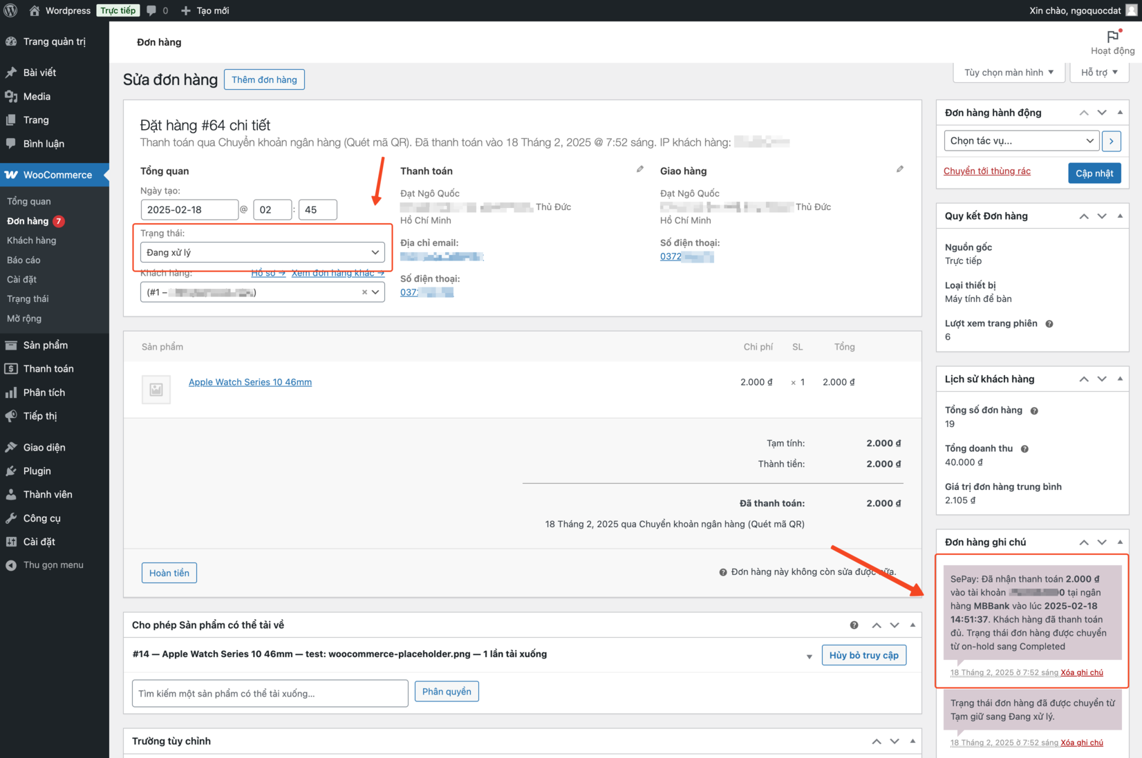Image resolution: width=1142 pixels, height=758 pixels.
Task: Toggle the Quy kết Đơn hàng panel
Action: [x=1120, y=216]
